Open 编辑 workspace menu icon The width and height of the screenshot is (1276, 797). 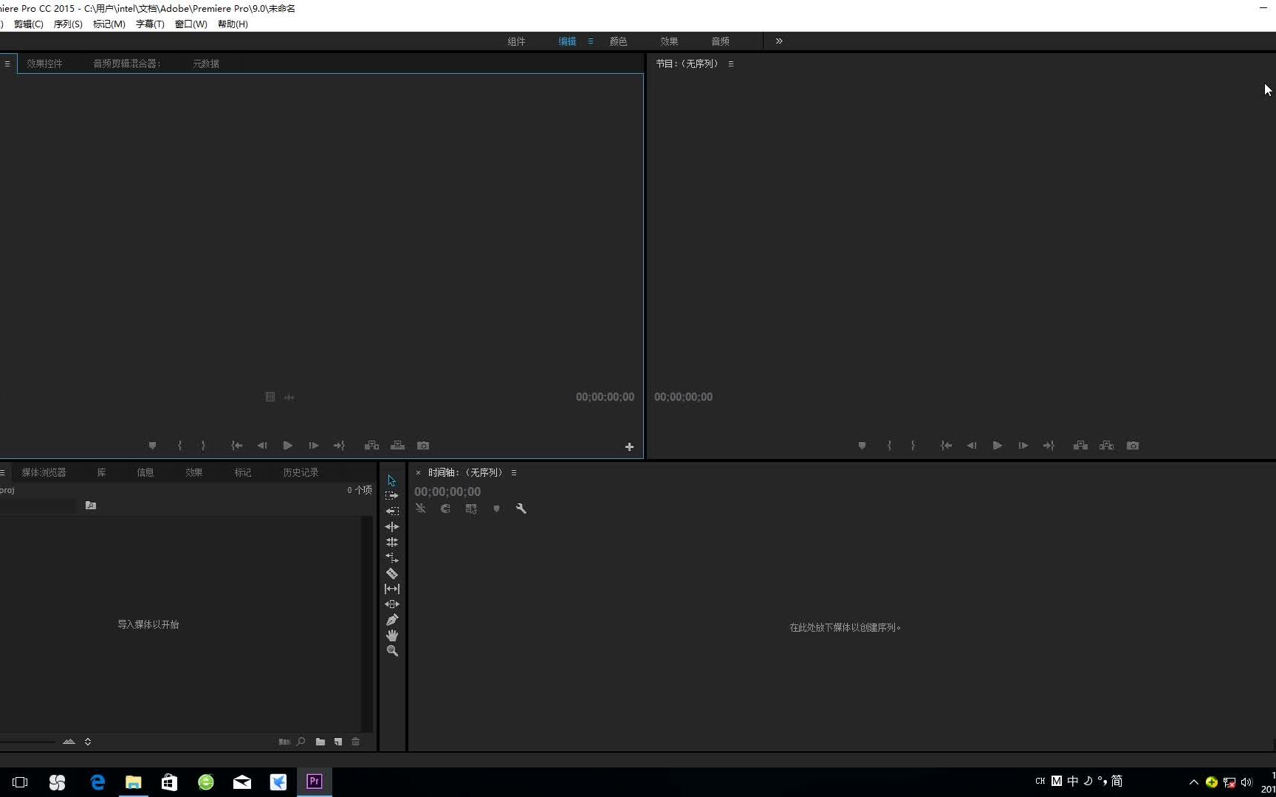point(591,41)
